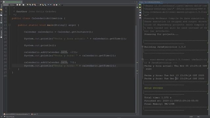Open Maven settings wrench icon in Output sidebar
Viewport: 210px width, 118px height.
140,18
